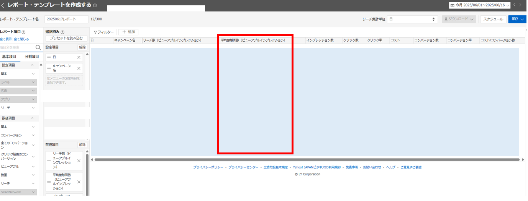Open the お問い合わせ footer link
This screenshot has height=201, width=528.
[372, 167]
